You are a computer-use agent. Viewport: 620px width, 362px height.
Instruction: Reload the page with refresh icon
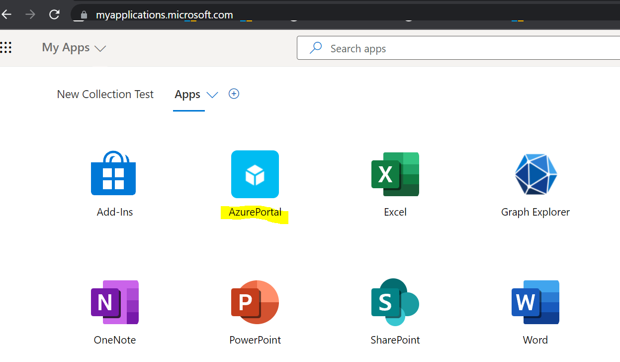54,14
